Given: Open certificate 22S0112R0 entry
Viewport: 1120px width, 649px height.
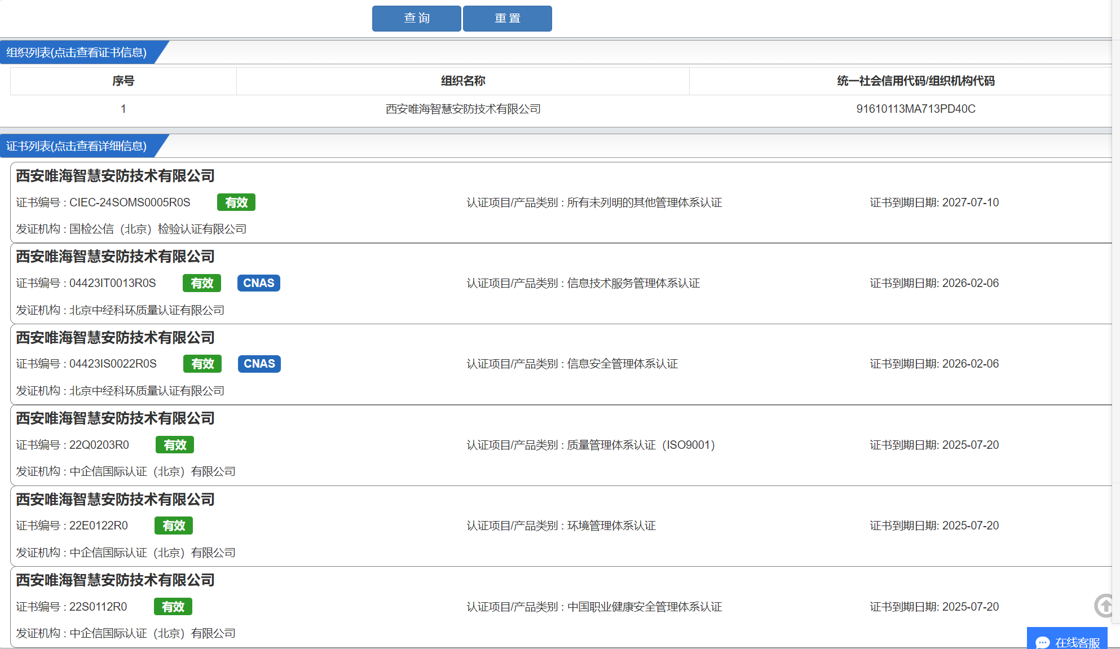Looking at the screenshot, I should [x=561, y=607].
